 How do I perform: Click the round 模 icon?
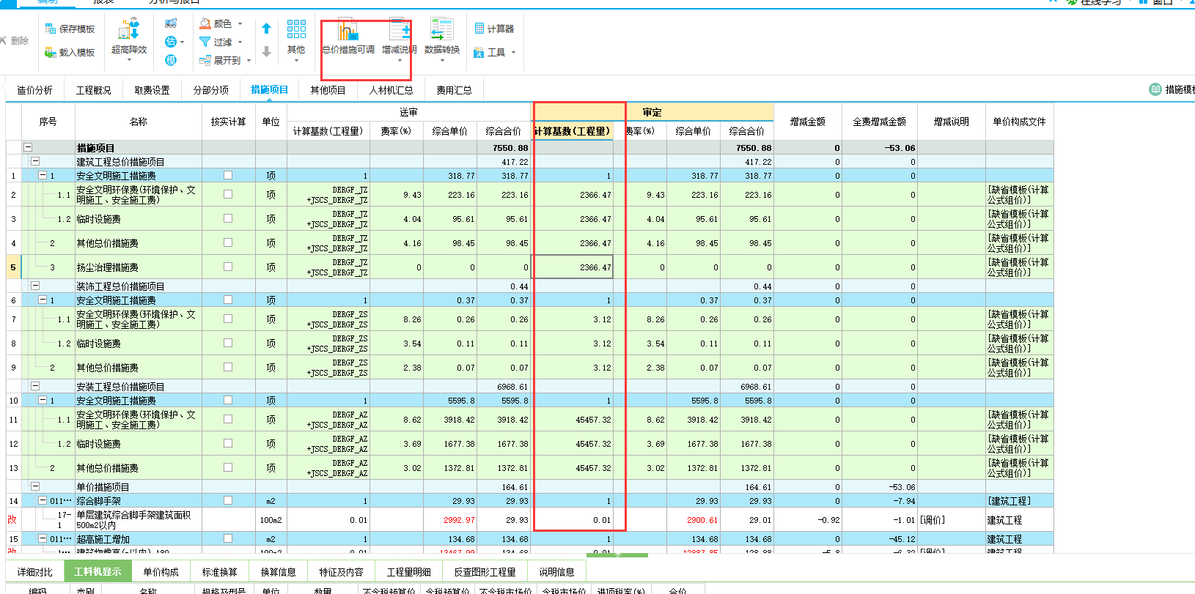click(x=171, y=60)
